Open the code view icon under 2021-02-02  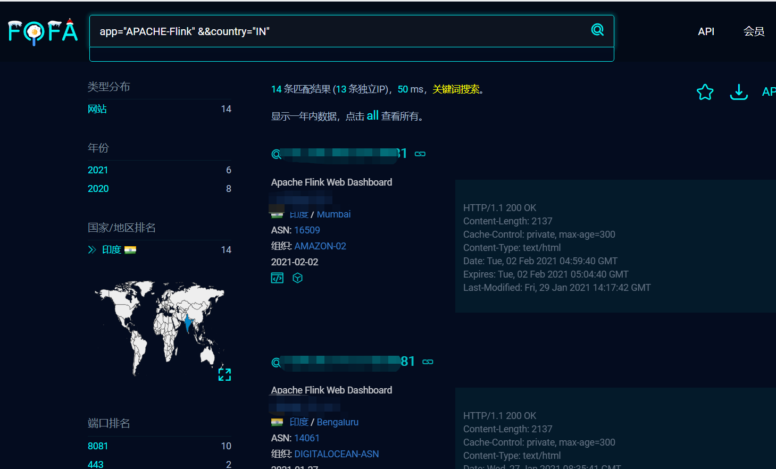[277, 278]
